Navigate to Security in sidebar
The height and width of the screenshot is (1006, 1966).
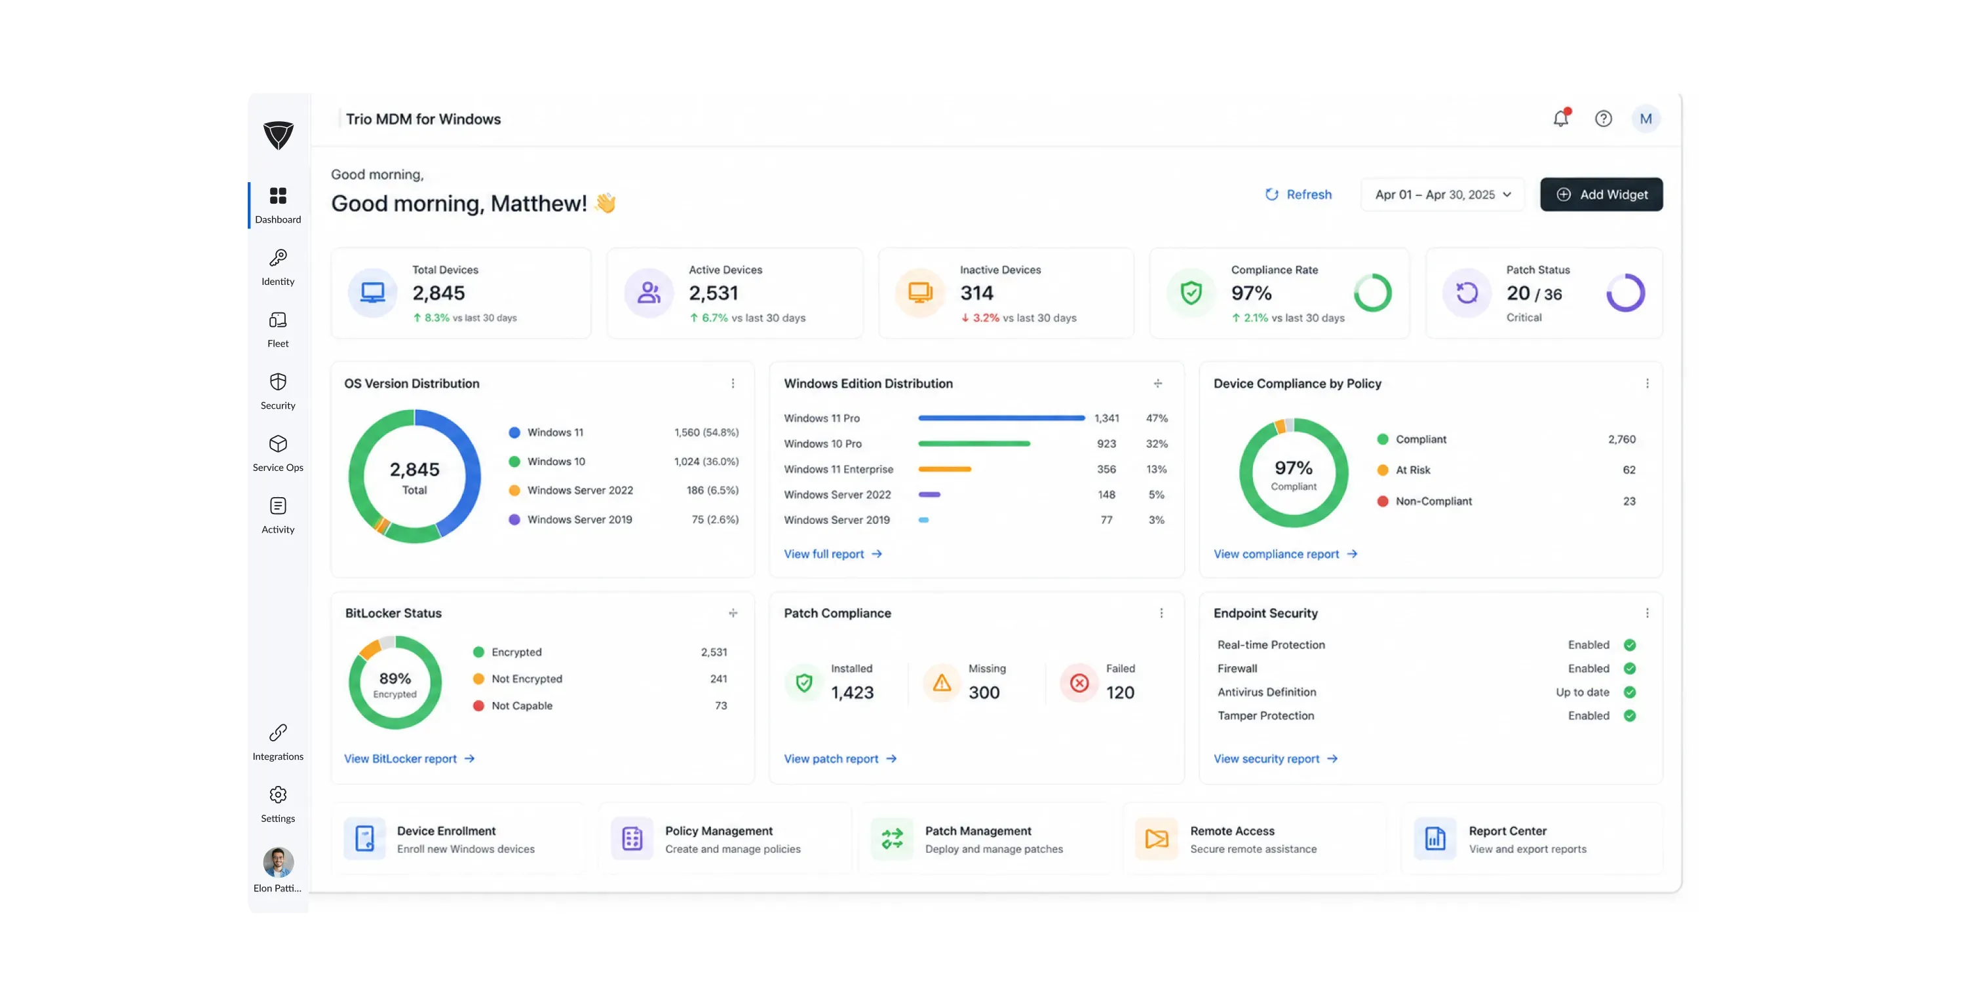pyautogui.click(x=278, y=391)
